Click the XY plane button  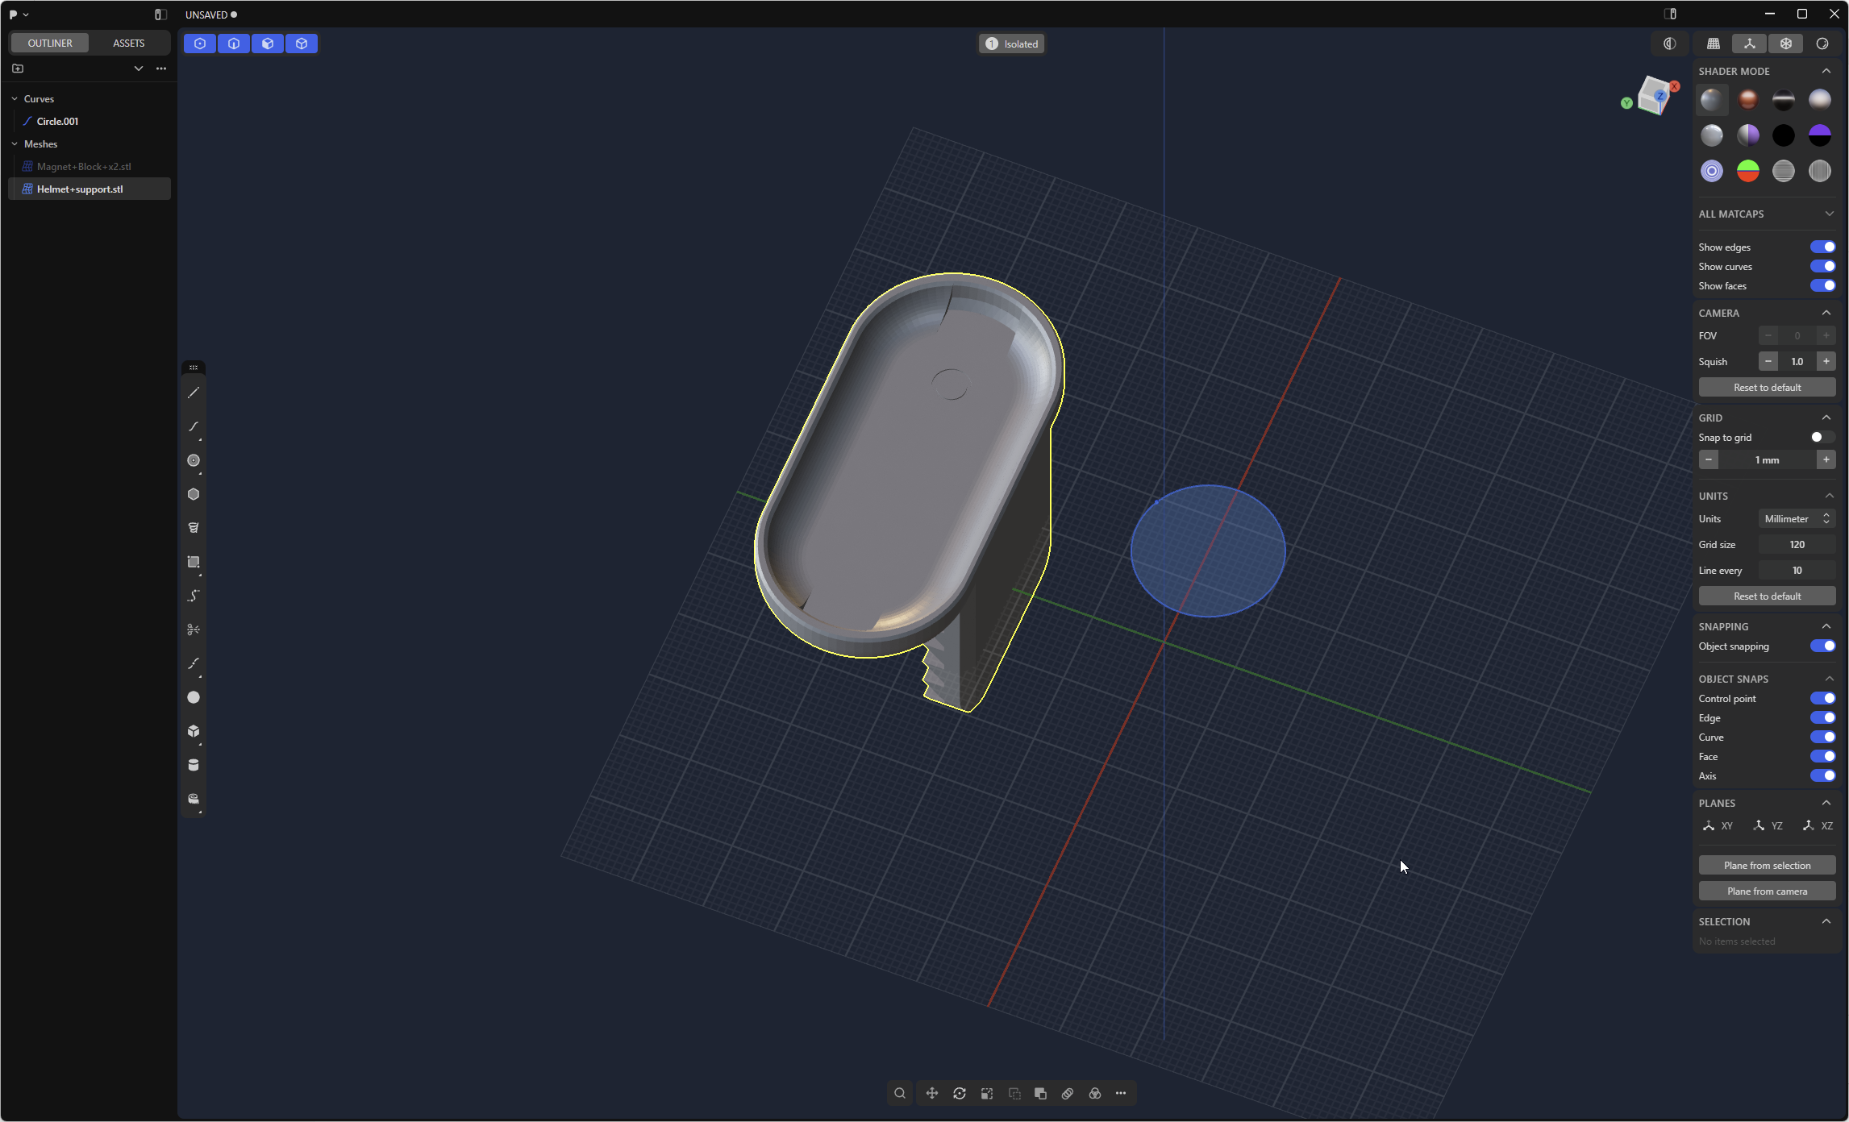click(1718, 826)
